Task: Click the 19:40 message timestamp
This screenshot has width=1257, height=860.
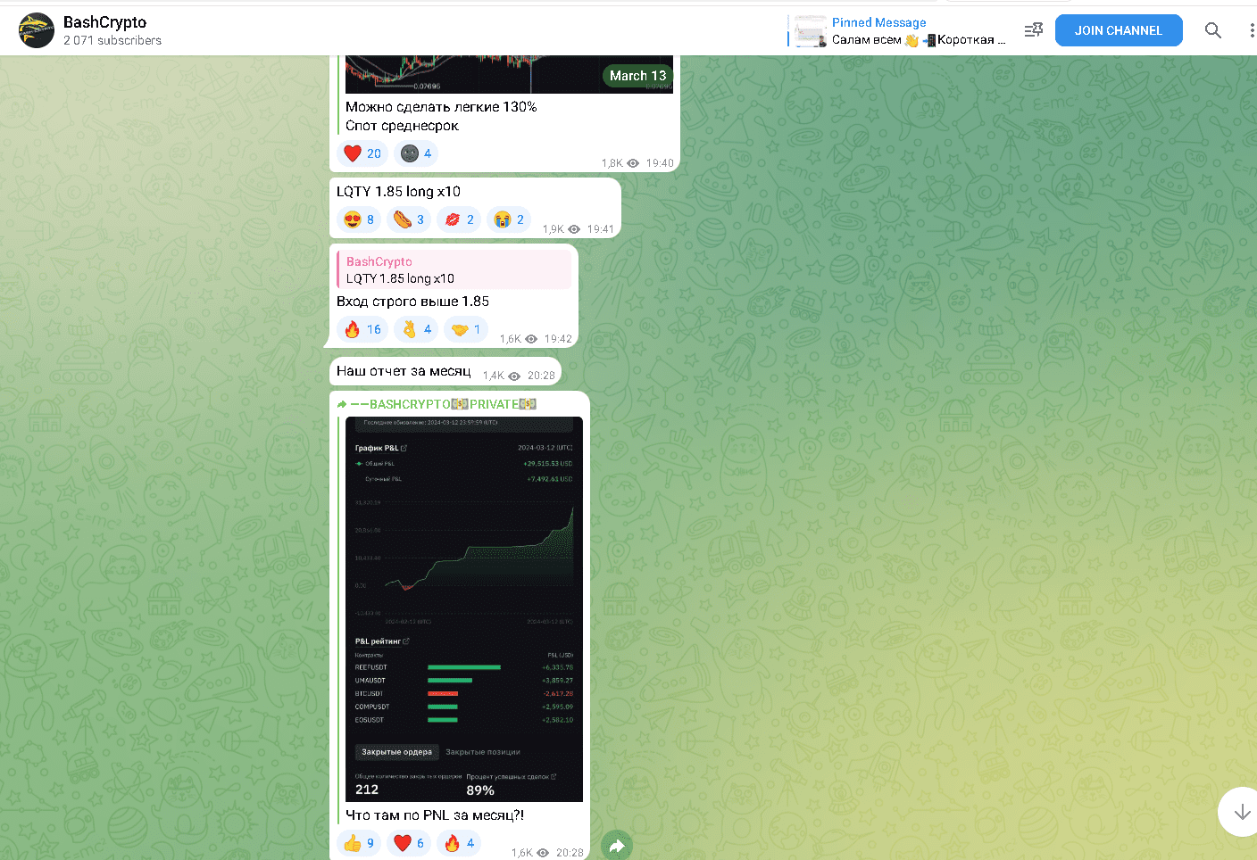Action: [x=660, y=163]
